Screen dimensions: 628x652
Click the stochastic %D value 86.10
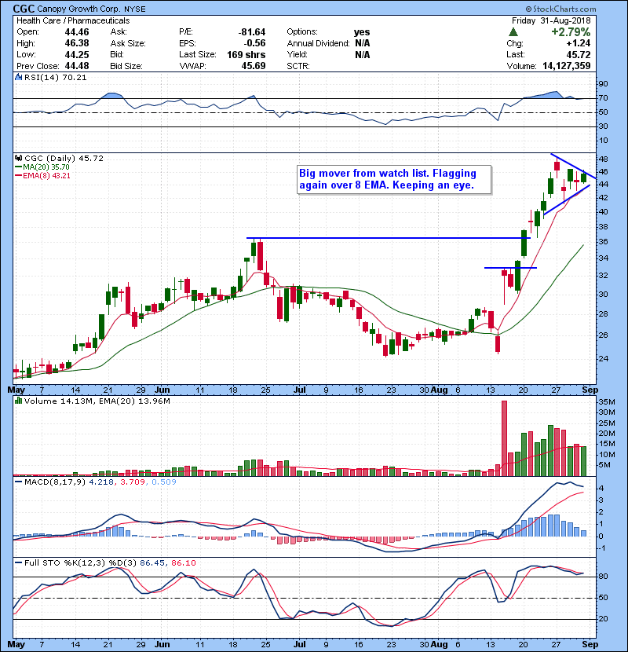coord(183,563)
